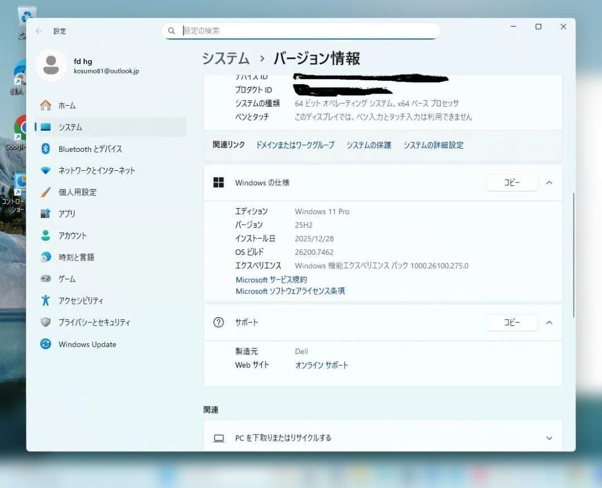Screen dimensions: 602x488
Task: Open ネットワークとインターネット settings
Action: (x=97, y=170)
